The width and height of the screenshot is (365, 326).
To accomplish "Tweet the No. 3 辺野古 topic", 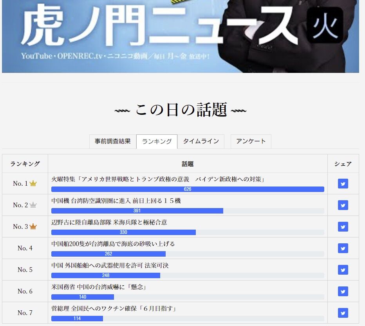I will (x=343, y=226).
